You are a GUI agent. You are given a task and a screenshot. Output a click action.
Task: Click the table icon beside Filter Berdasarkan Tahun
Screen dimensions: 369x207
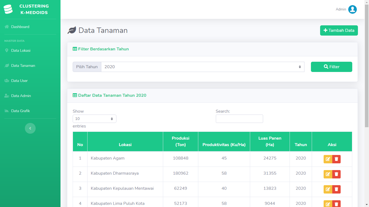pos(74,49)
